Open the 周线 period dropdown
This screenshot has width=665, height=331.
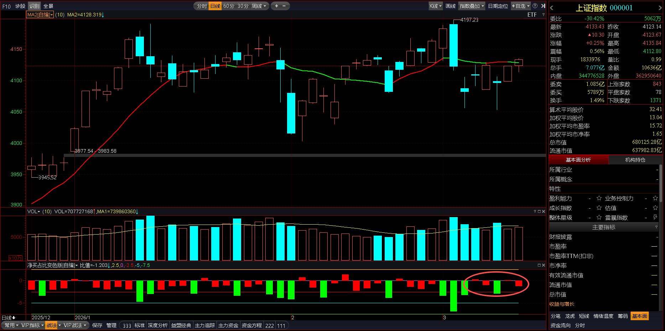[x=259, y=6]
